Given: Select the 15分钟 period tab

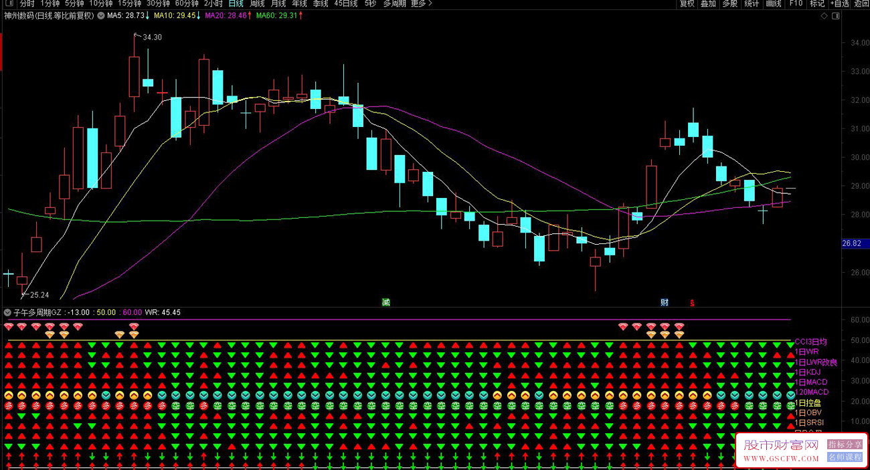Looking at the screenshot, I should click(x=129, y=3).
